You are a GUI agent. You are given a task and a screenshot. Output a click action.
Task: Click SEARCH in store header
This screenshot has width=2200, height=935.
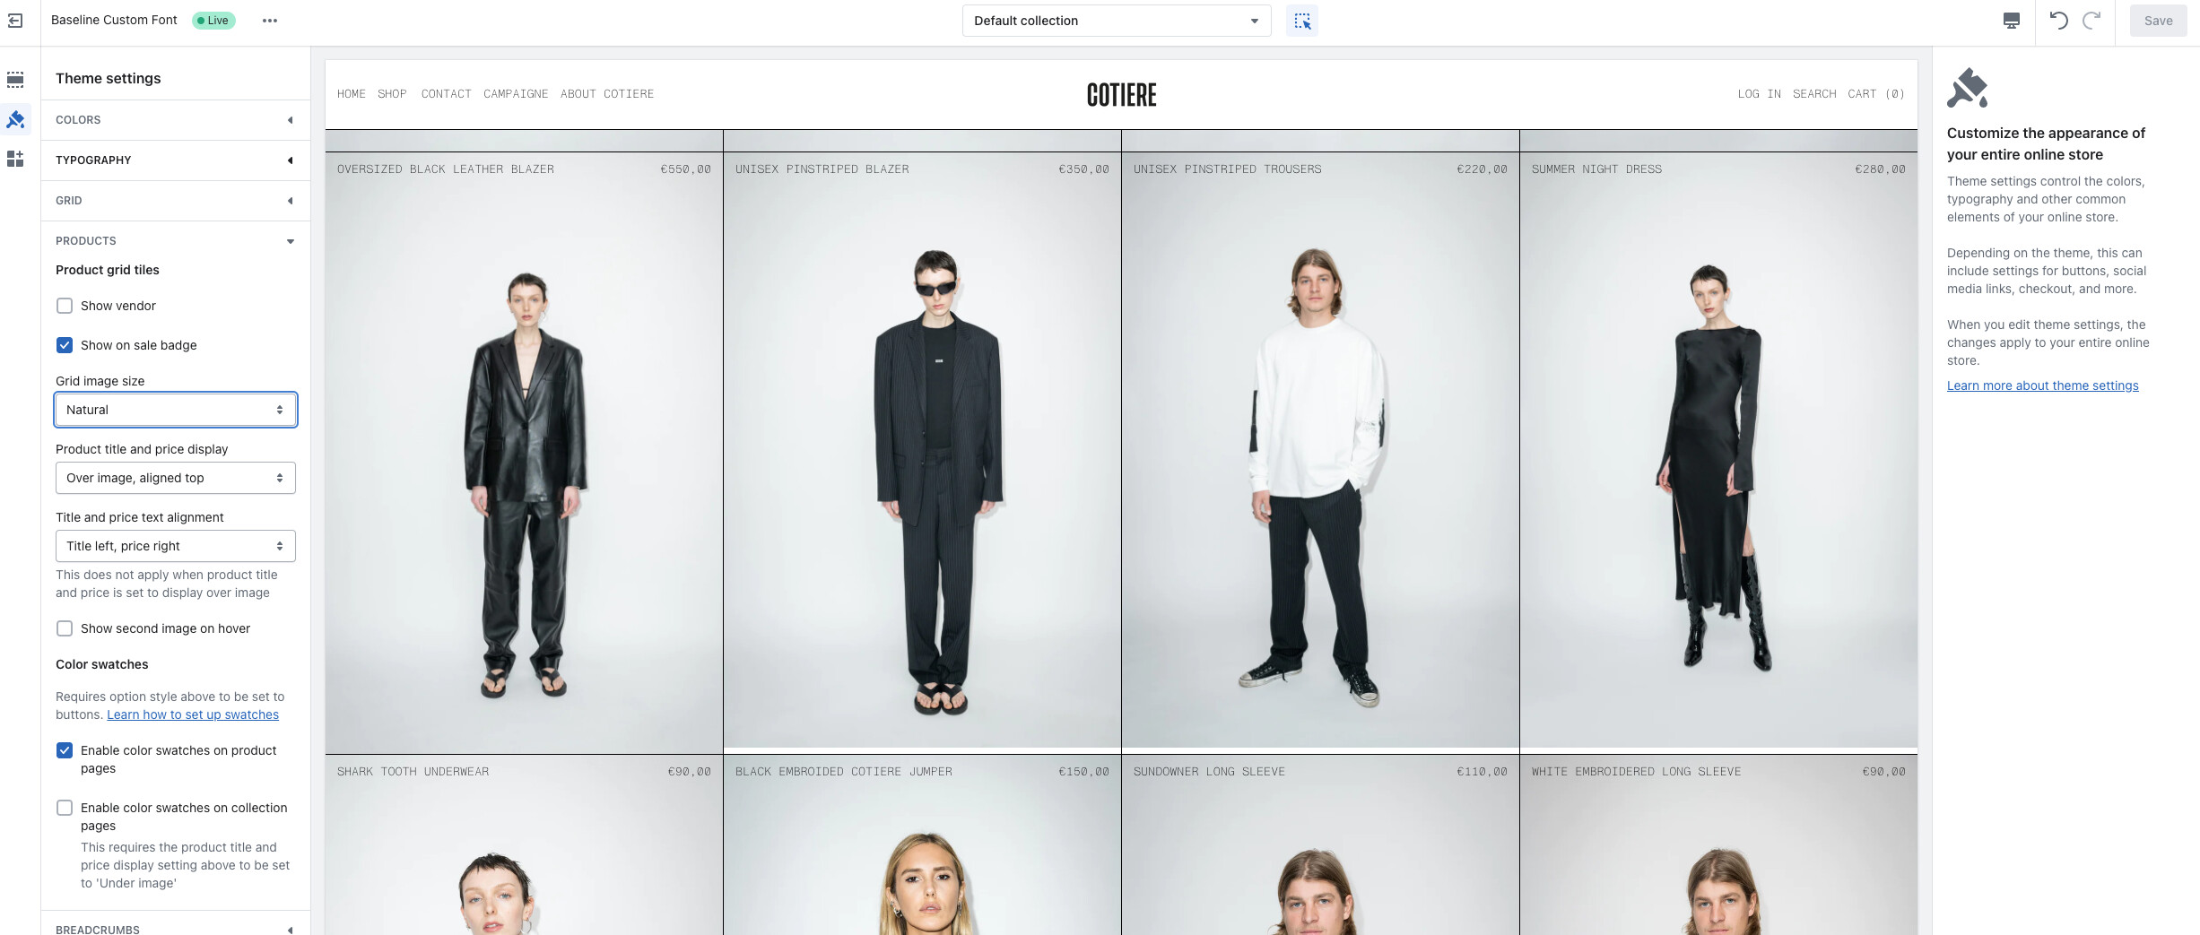1814,94
